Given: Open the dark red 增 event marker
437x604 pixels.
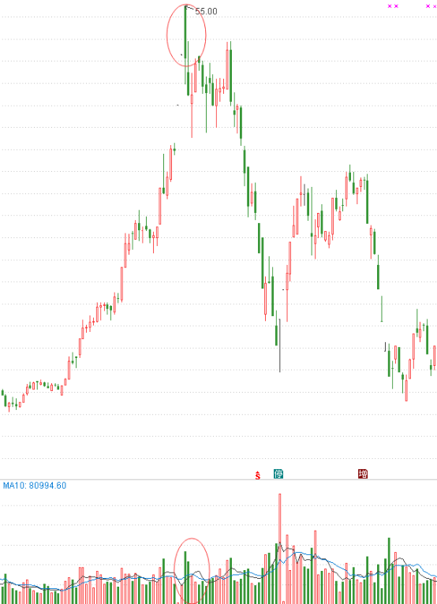Looking at the screenshot, I should tap(363, 474).
